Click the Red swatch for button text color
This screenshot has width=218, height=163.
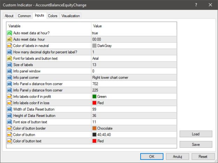tap(95, 141)
